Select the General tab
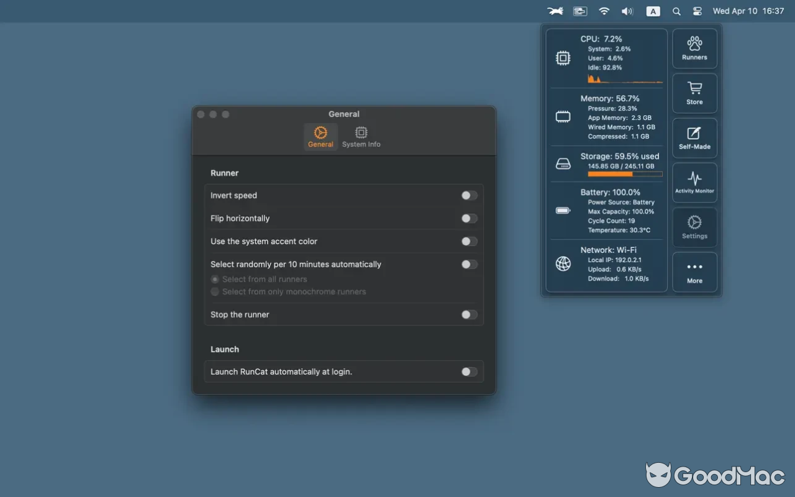The width and height of the screenshot is (795, 497). tap(320, 137)
